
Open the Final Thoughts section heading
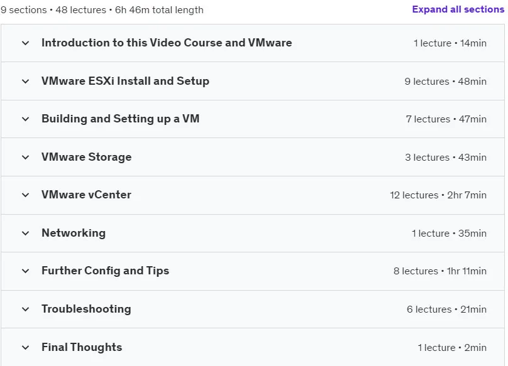[82, 347]
